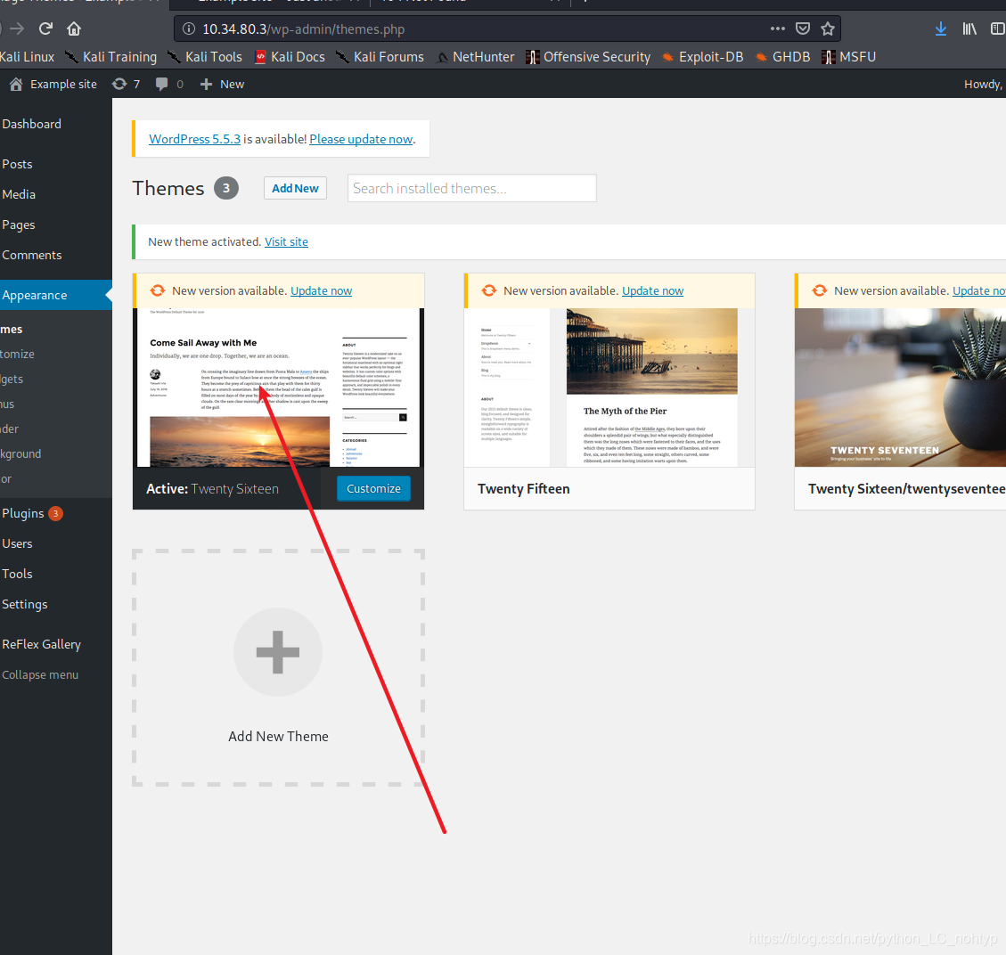Open the MSFU bookmark

click(849, 57)
